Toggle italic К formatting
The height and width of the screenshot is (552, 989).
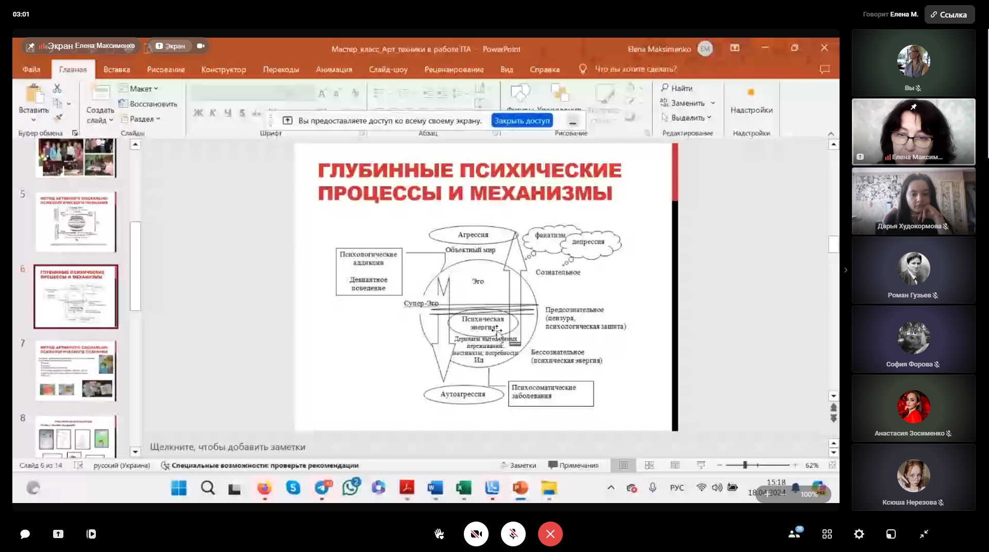pos(212,113)
